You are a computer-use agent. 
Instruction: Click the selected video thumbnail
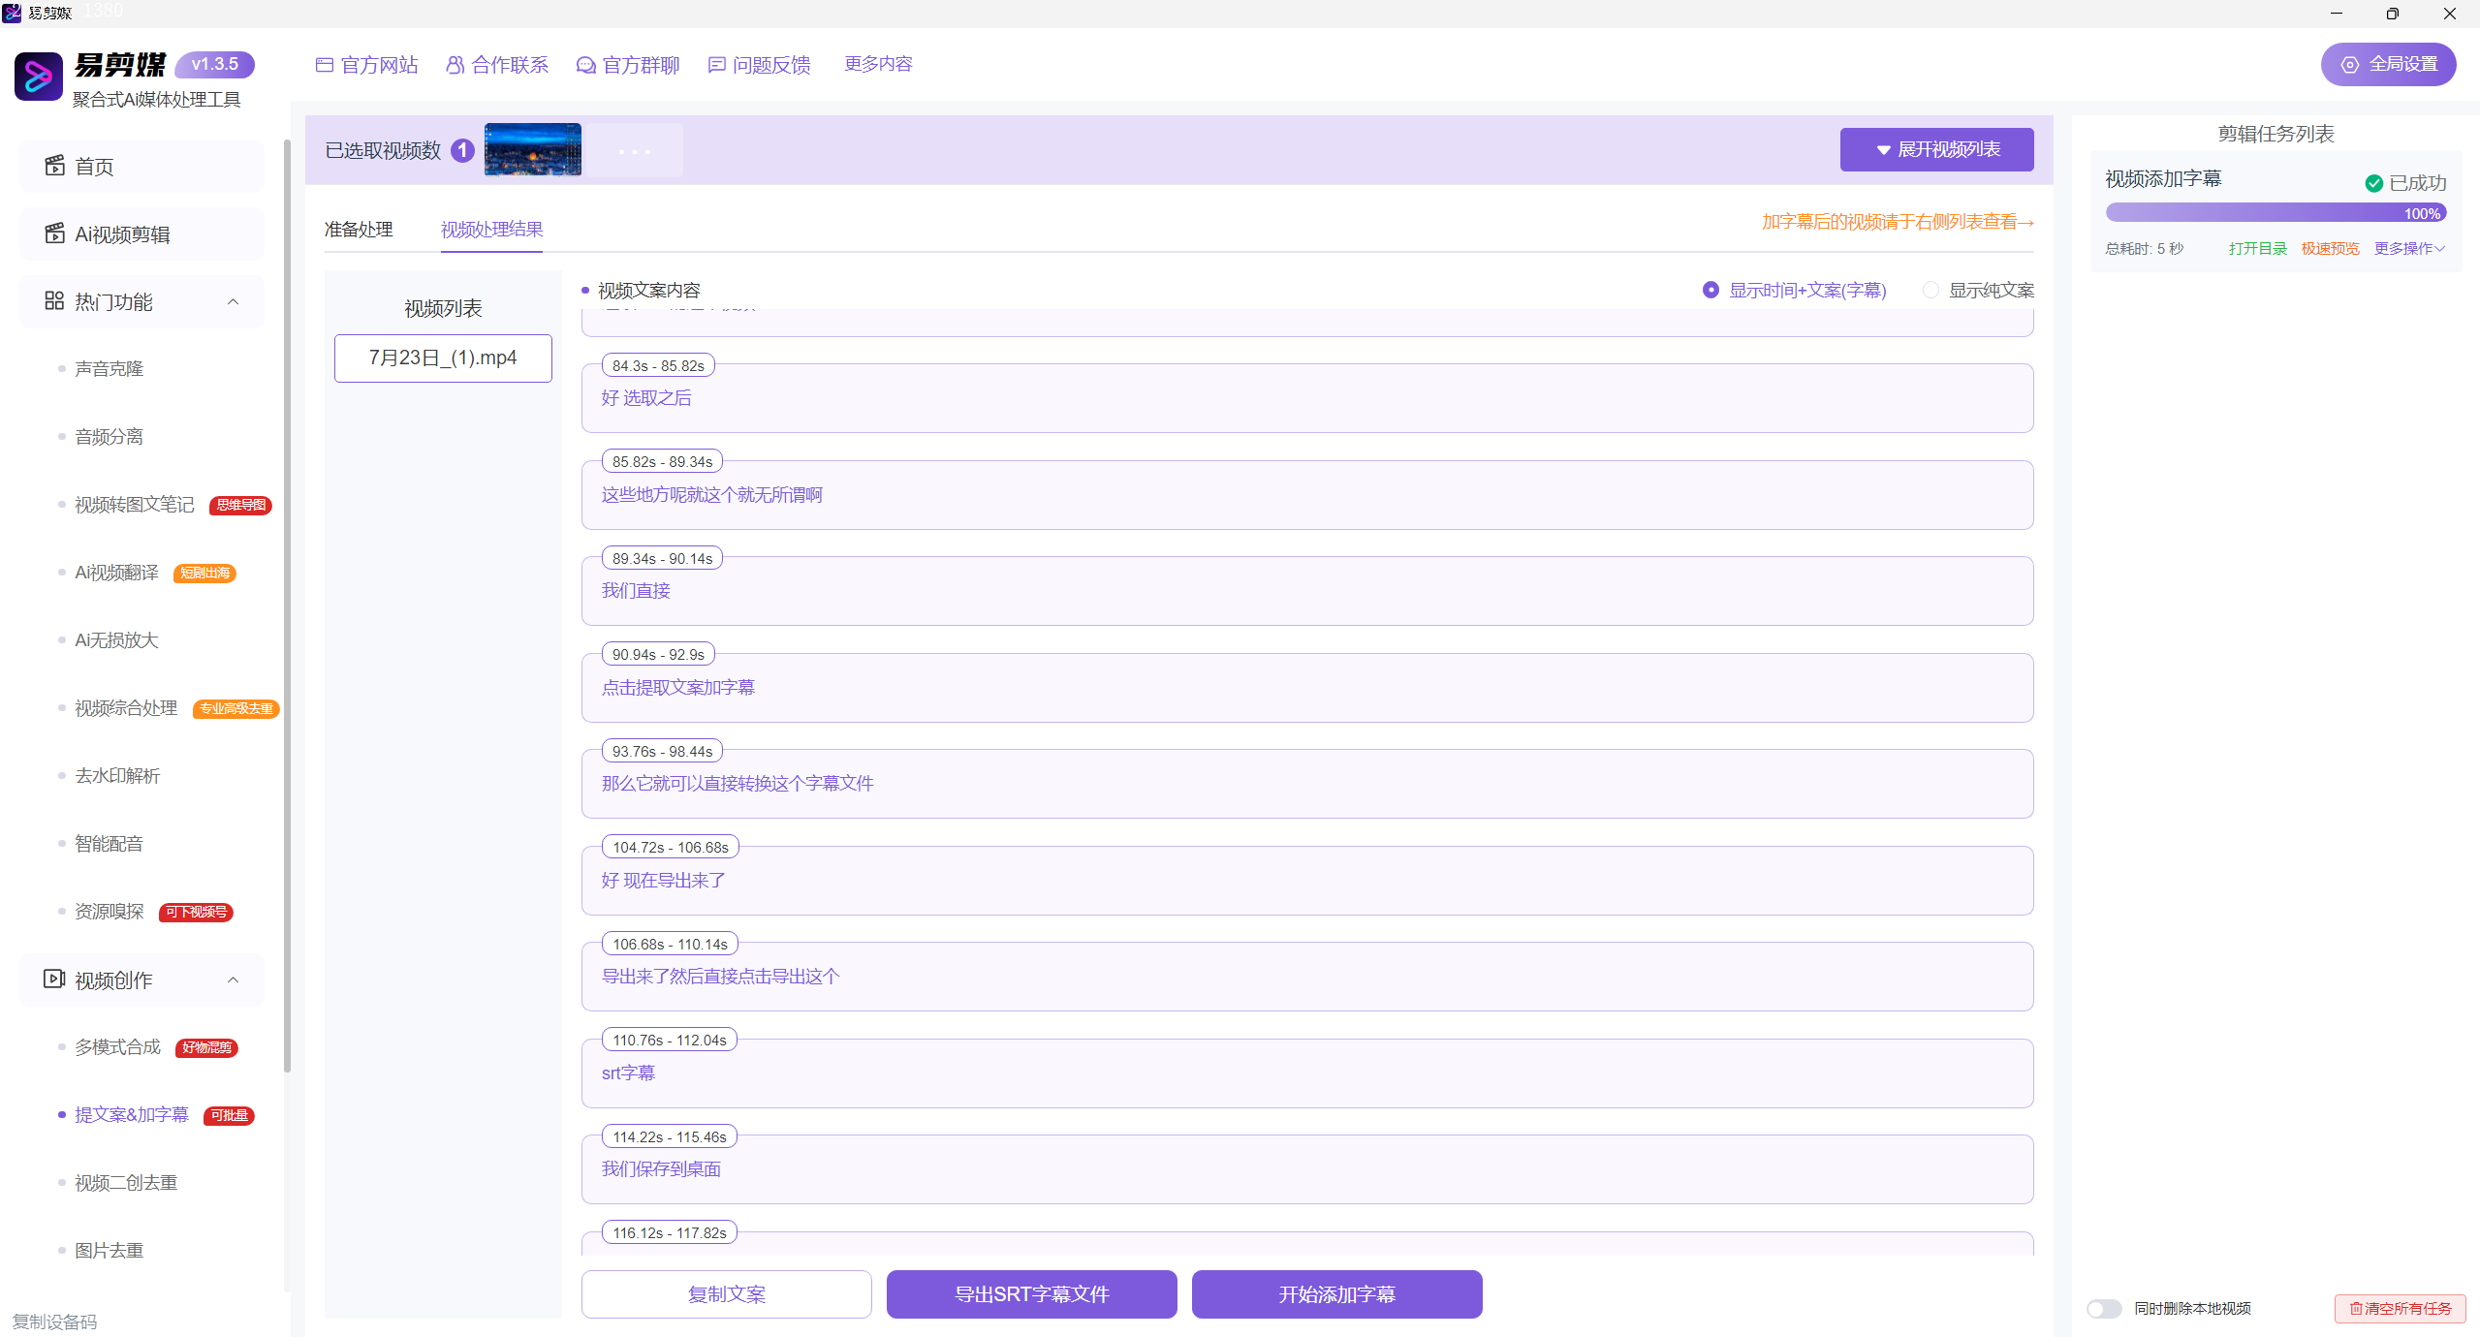point(533,149)
